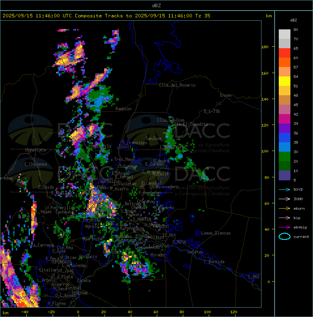Select purple swatch between 39 and 36

tap(284, 128)
